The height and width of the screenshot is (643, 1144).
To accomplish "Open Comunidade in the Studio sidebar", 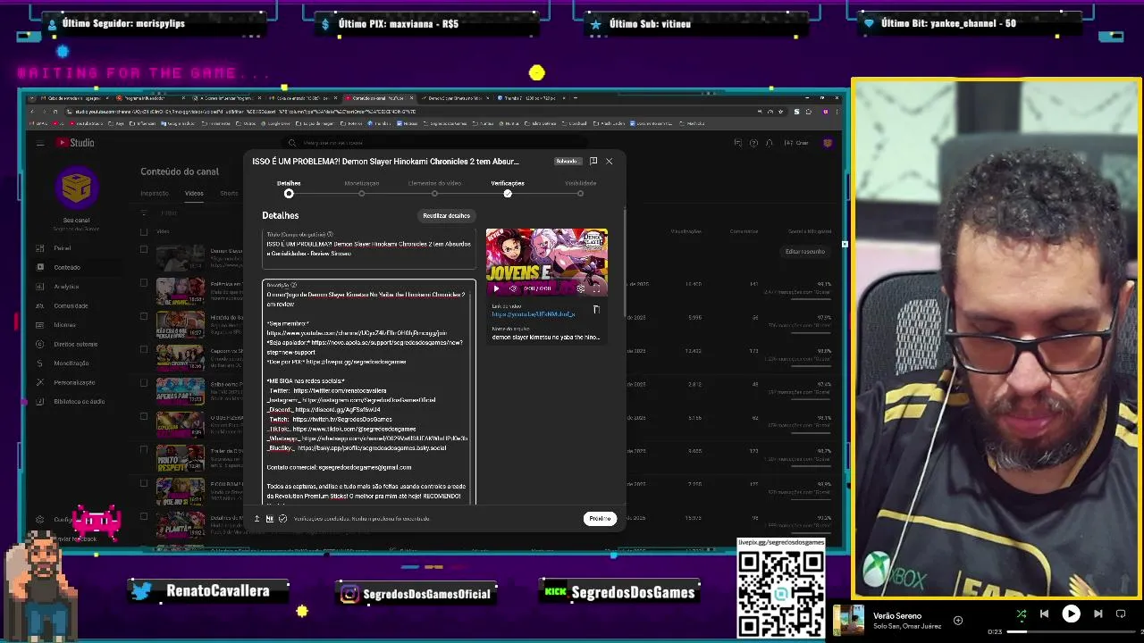I will click(71, 305).
